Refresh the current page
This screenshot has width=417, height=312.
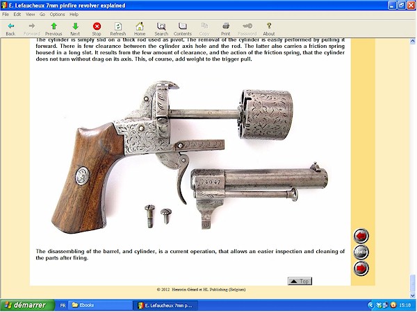(118, 29)
